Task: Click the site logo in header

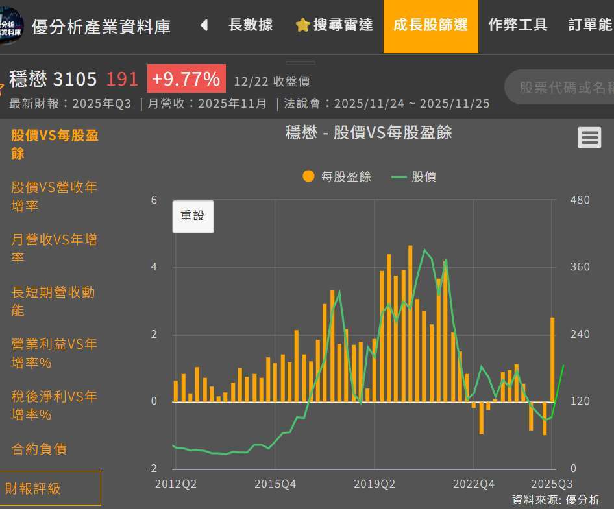Action: [11, 26]
